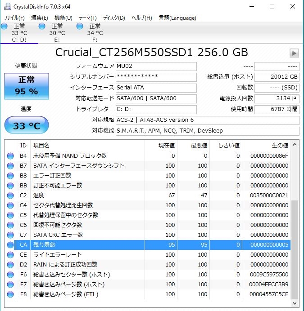Image resolution: width=304 pixels, height=311 pixels.
Task: Click status orb for row D2
Action: coord(10,265)
